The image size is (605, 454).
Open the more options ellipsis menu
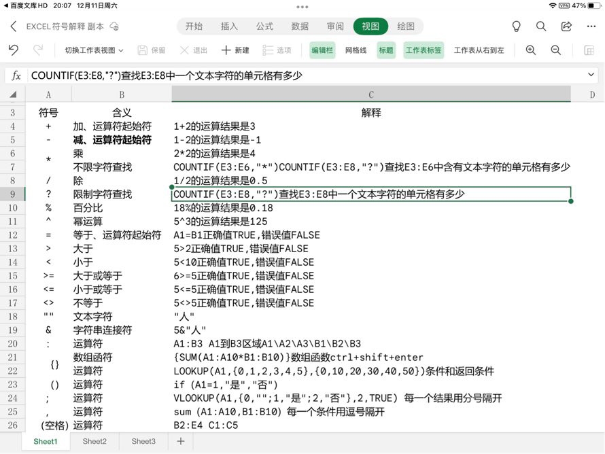pos(591,26)
